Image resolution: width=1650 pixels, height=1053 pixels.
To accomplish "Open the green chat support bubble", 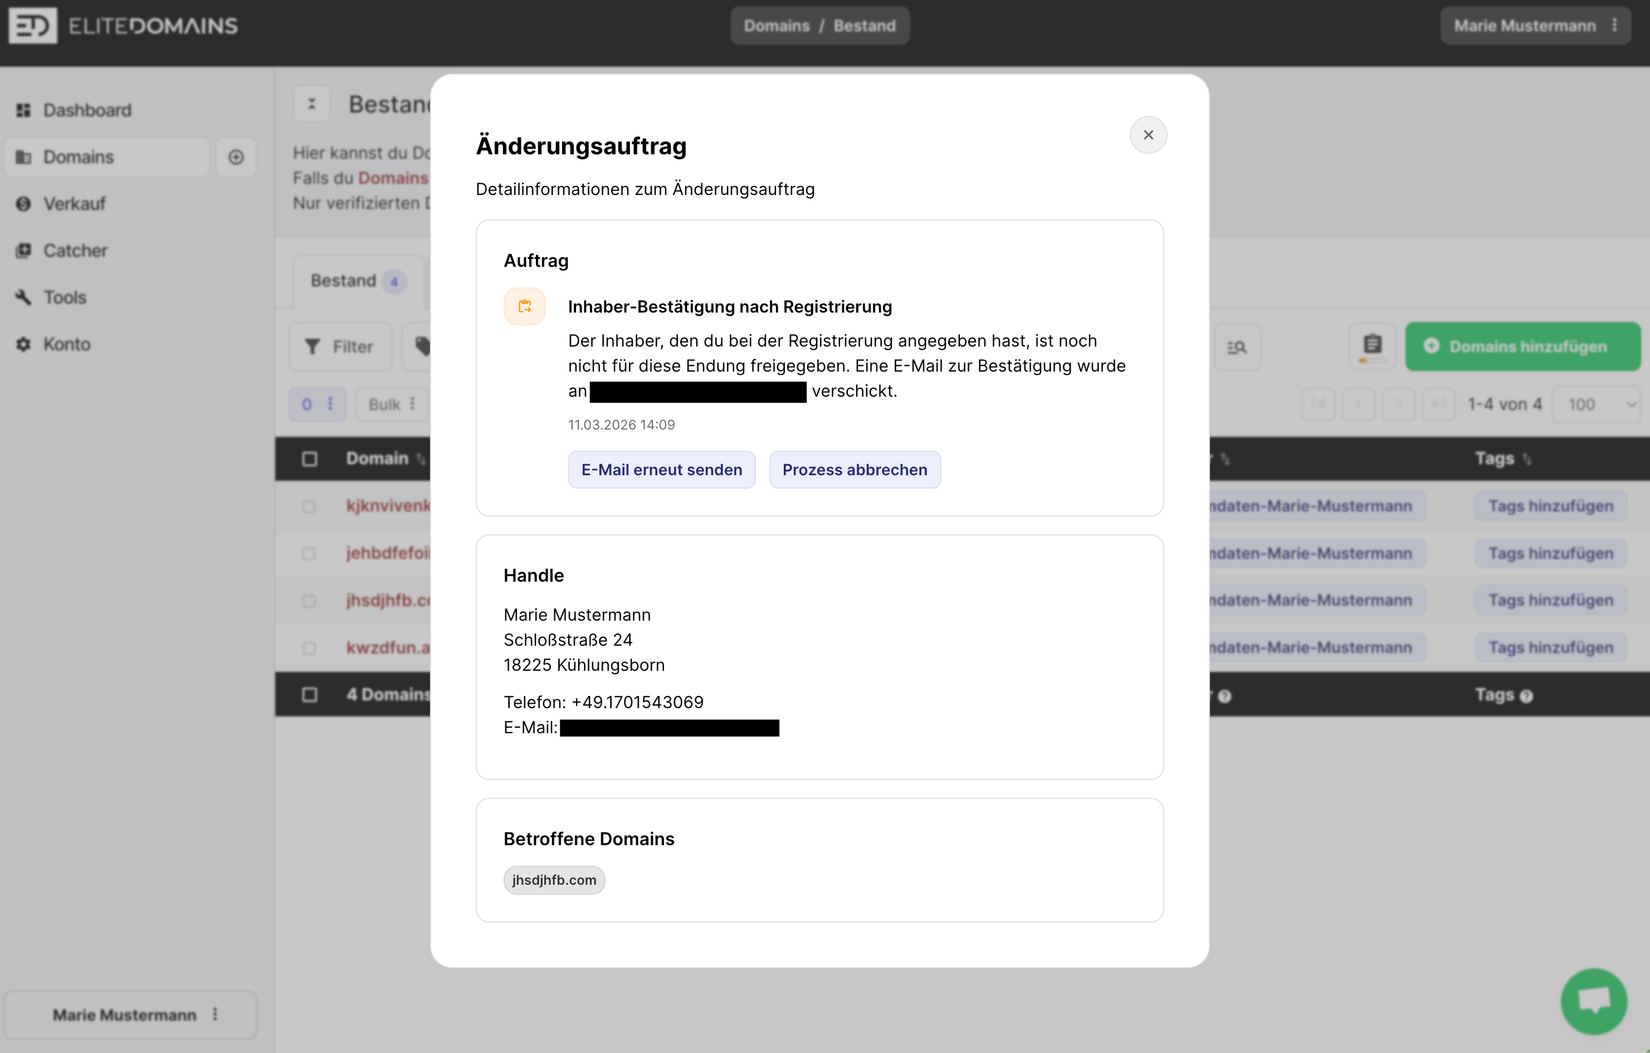I will pos(1594,1001).
